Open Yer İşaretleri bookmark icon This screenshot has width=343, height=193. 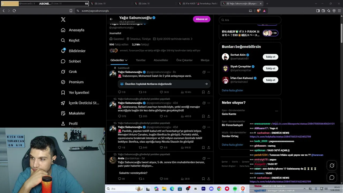(x=63, y=92)
